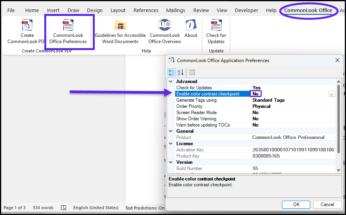Switch to Categorized view in preferences

click(x=172, y=72)
